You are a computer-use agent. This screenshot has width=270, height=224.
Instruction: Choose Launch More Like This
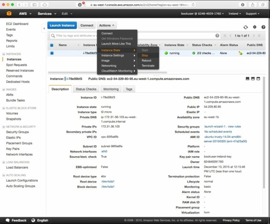pos(117,43)
